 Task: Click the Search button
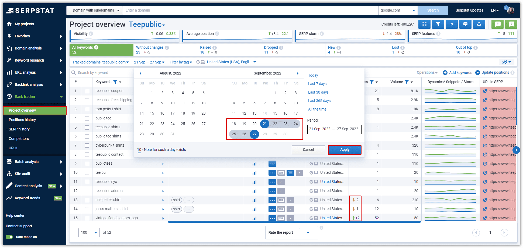(x=433, y=10)
